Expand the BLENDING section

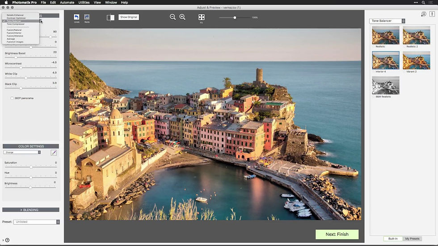[31, 210]
